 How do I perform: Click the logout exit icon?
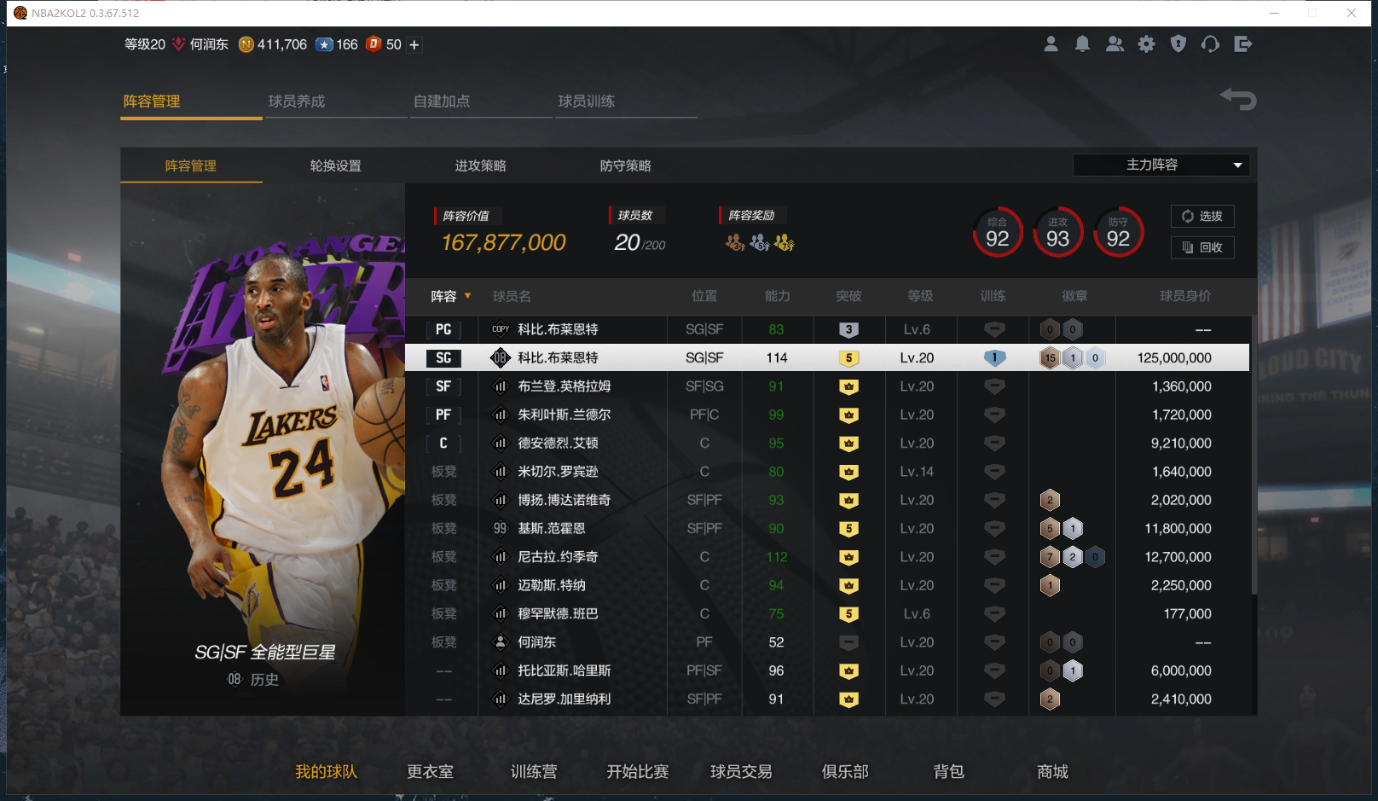coord(1242,44)
